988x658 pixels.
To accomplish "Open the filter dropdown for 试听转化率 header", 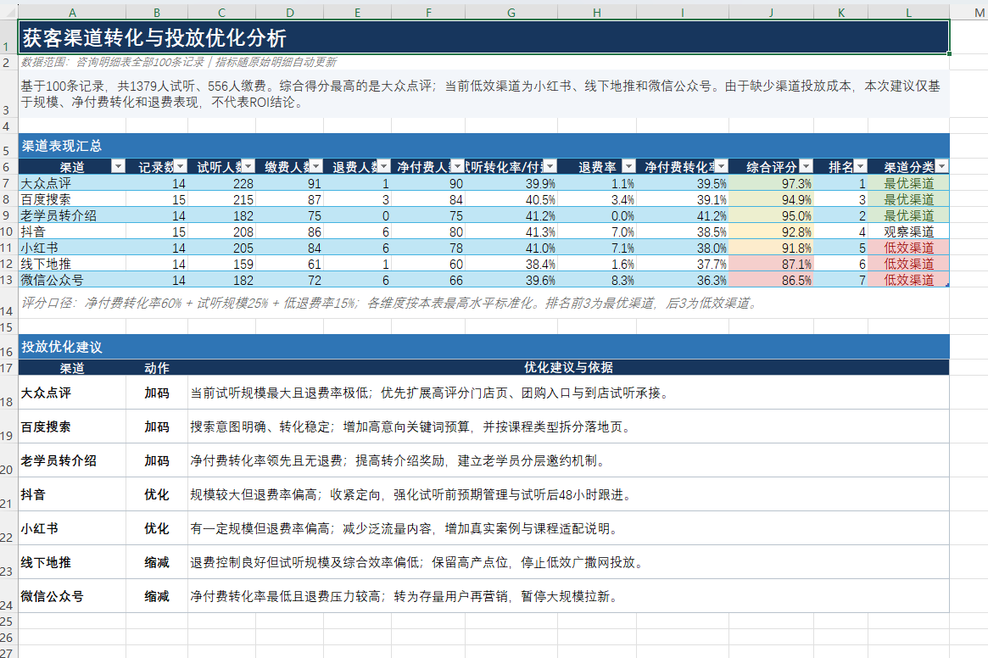I will tap(550, 166).
